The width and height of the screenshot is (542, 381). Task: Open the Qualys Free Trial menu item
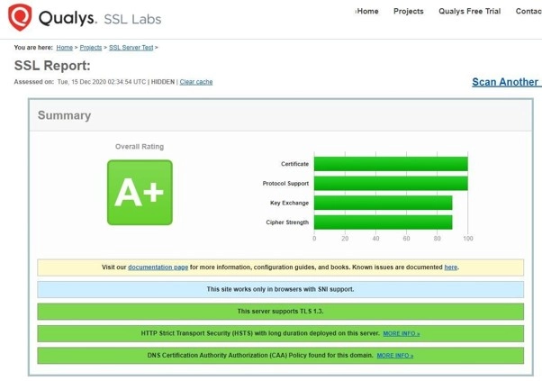coord(469,12)
